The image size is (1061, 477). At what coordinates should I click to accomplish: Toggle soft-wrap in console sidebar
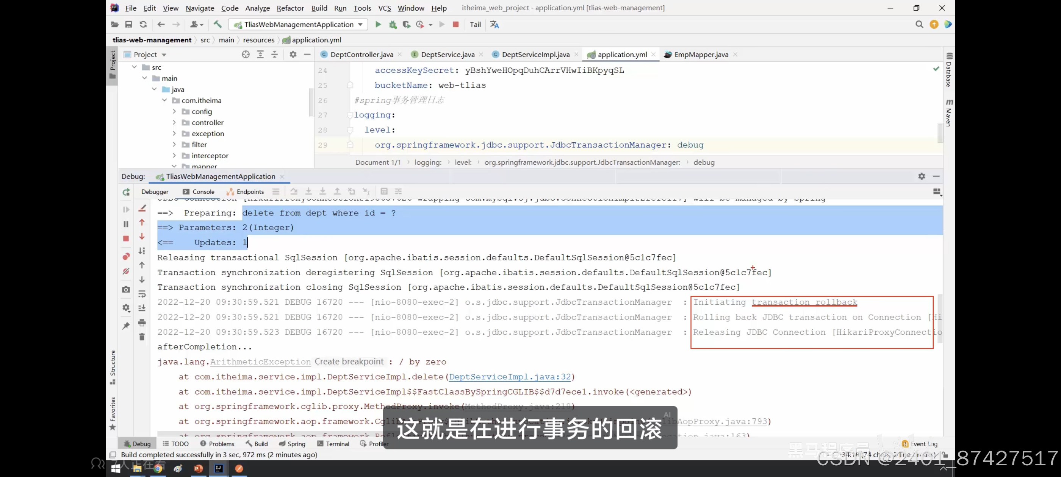coord(142,294)
